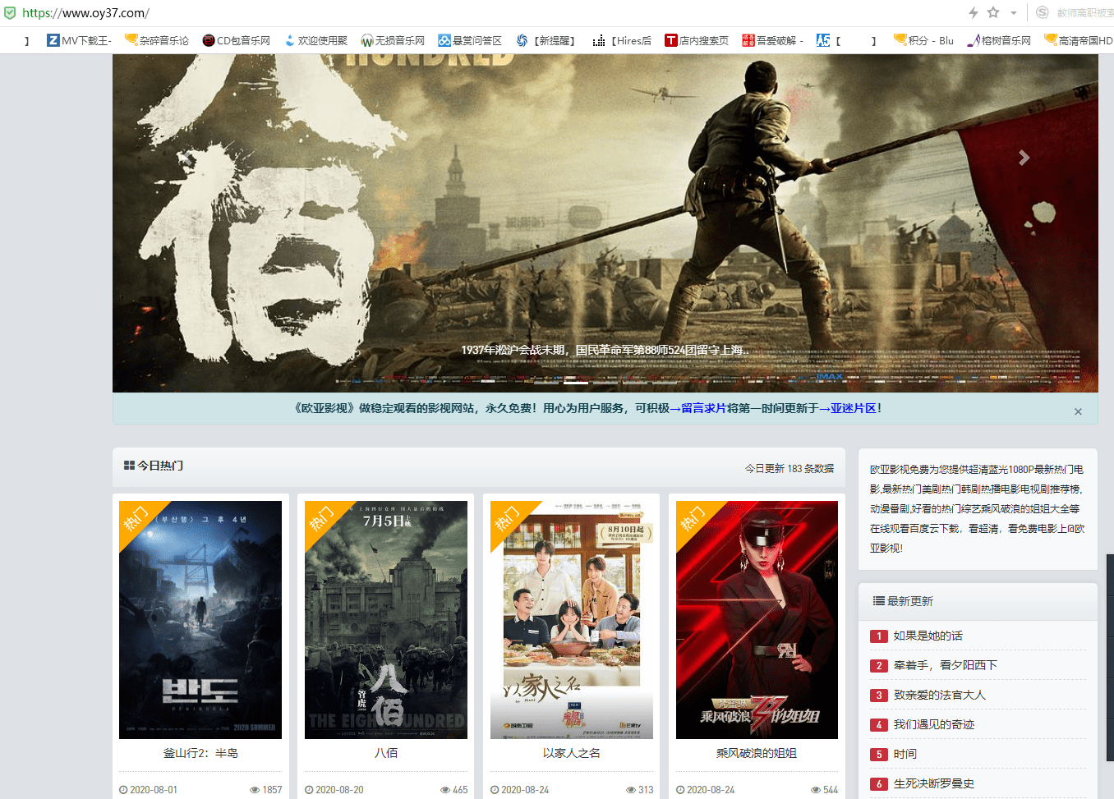
Task: Expand the dropdown arrow beside the star
Action: coord(1014,13)
